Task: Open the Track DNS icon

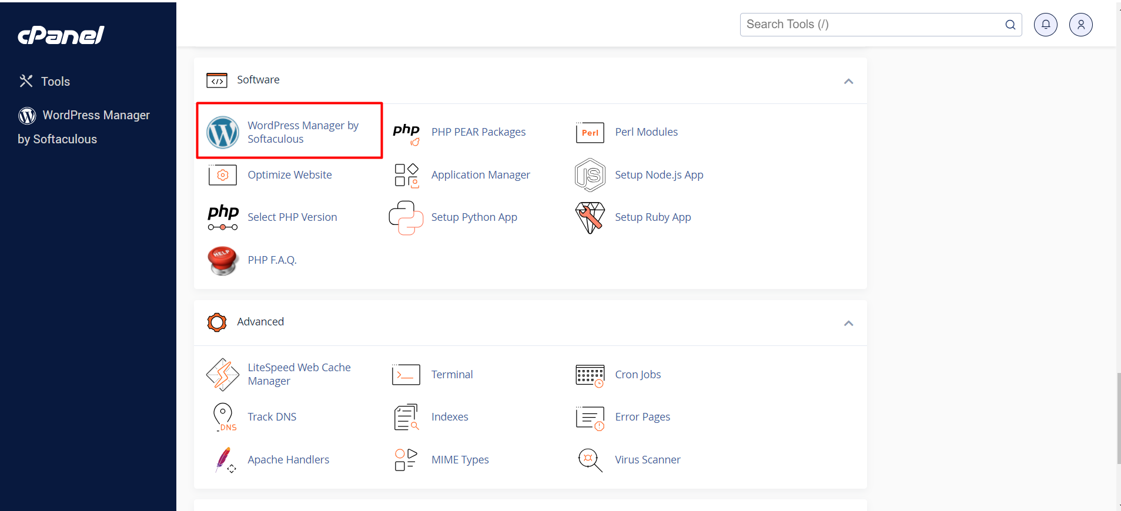Action: tap(225, 417)
